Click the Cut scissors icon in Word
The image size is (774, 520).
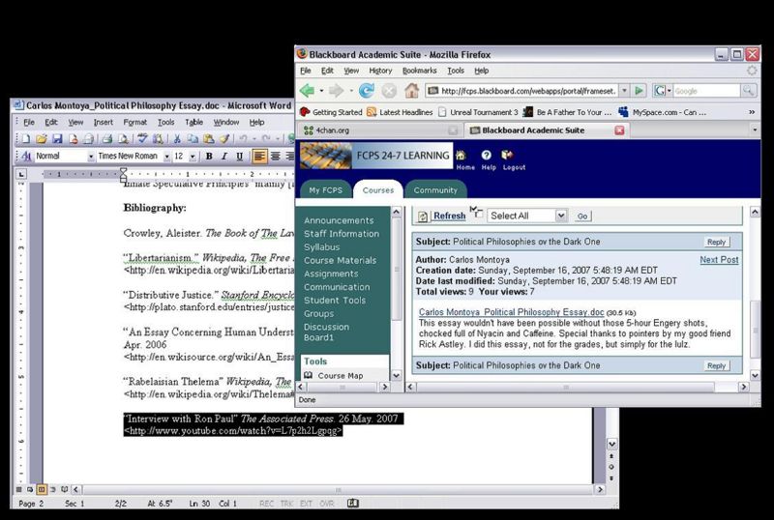[177, 139]
